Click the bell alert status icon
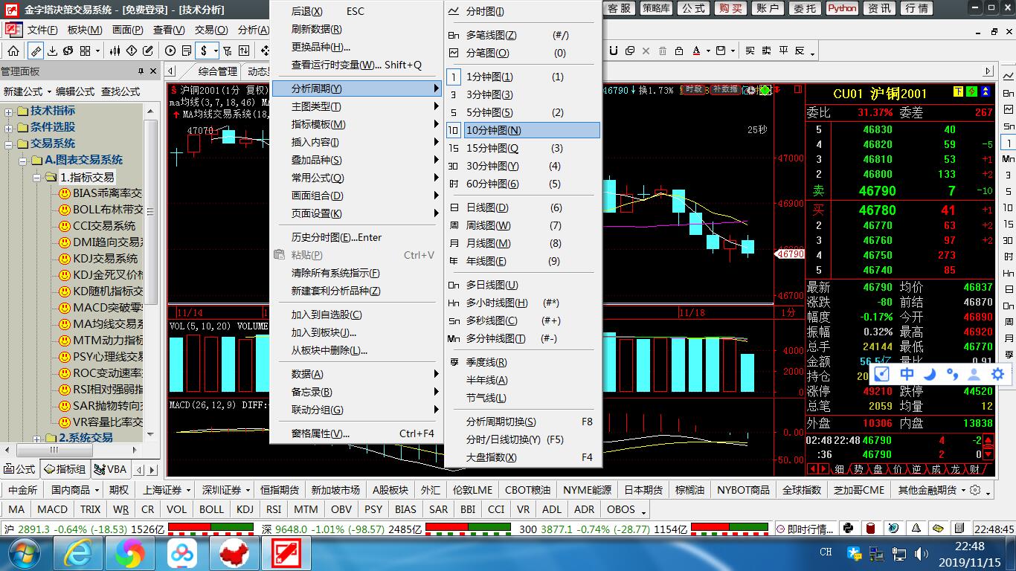The height and width of the screenshot is (571, 1016). [x=916, y=529]
